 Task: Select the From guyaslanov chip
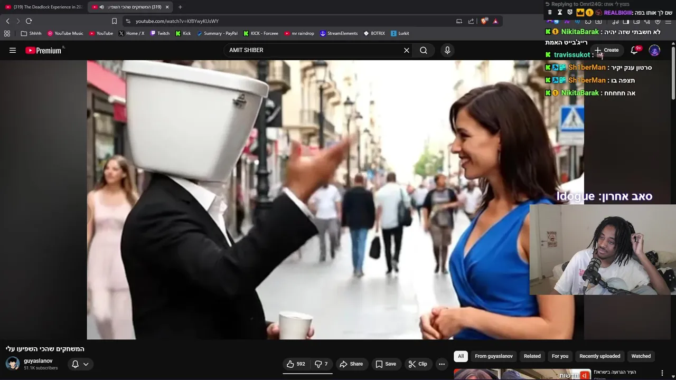494,356
